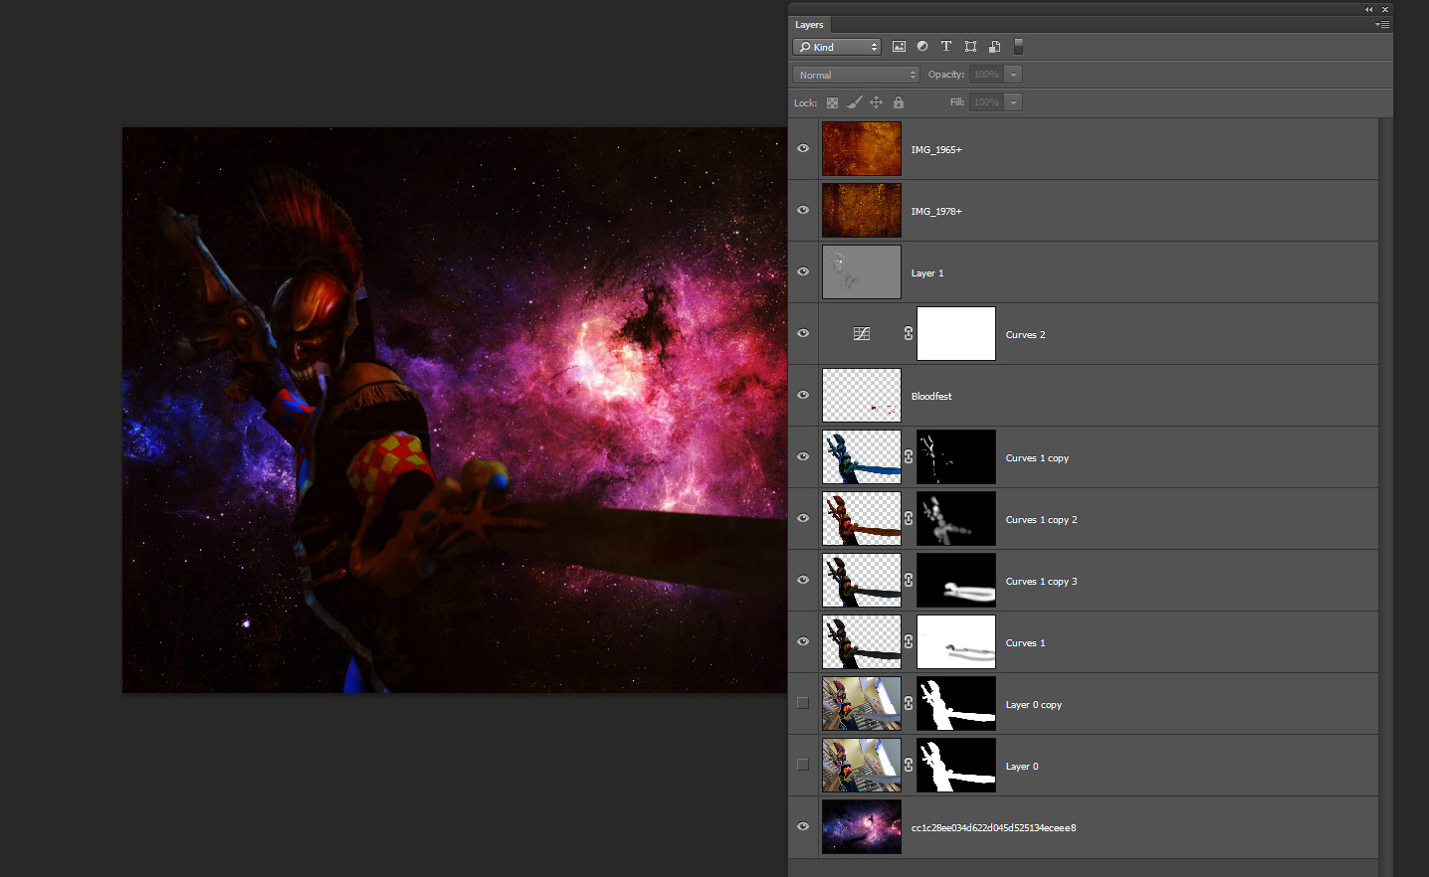This screenshot has height=877, width=1429.
Task: Filter for adjustment layers icon
Action: (x=922, y=47)
